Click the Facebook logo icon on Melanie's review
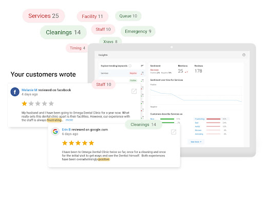263x198 pixels. tap(15, 92)
